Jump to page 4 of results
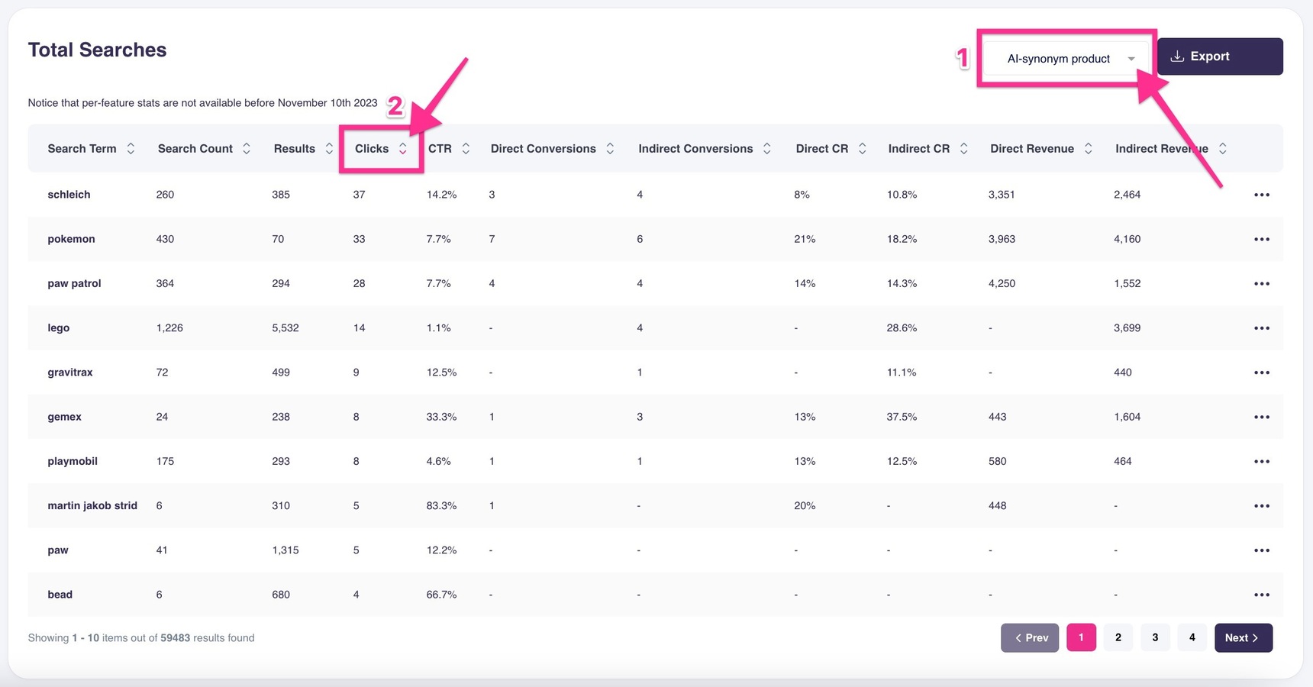This screenshot has height=687, width=1313. click(x=1192, y=637)
